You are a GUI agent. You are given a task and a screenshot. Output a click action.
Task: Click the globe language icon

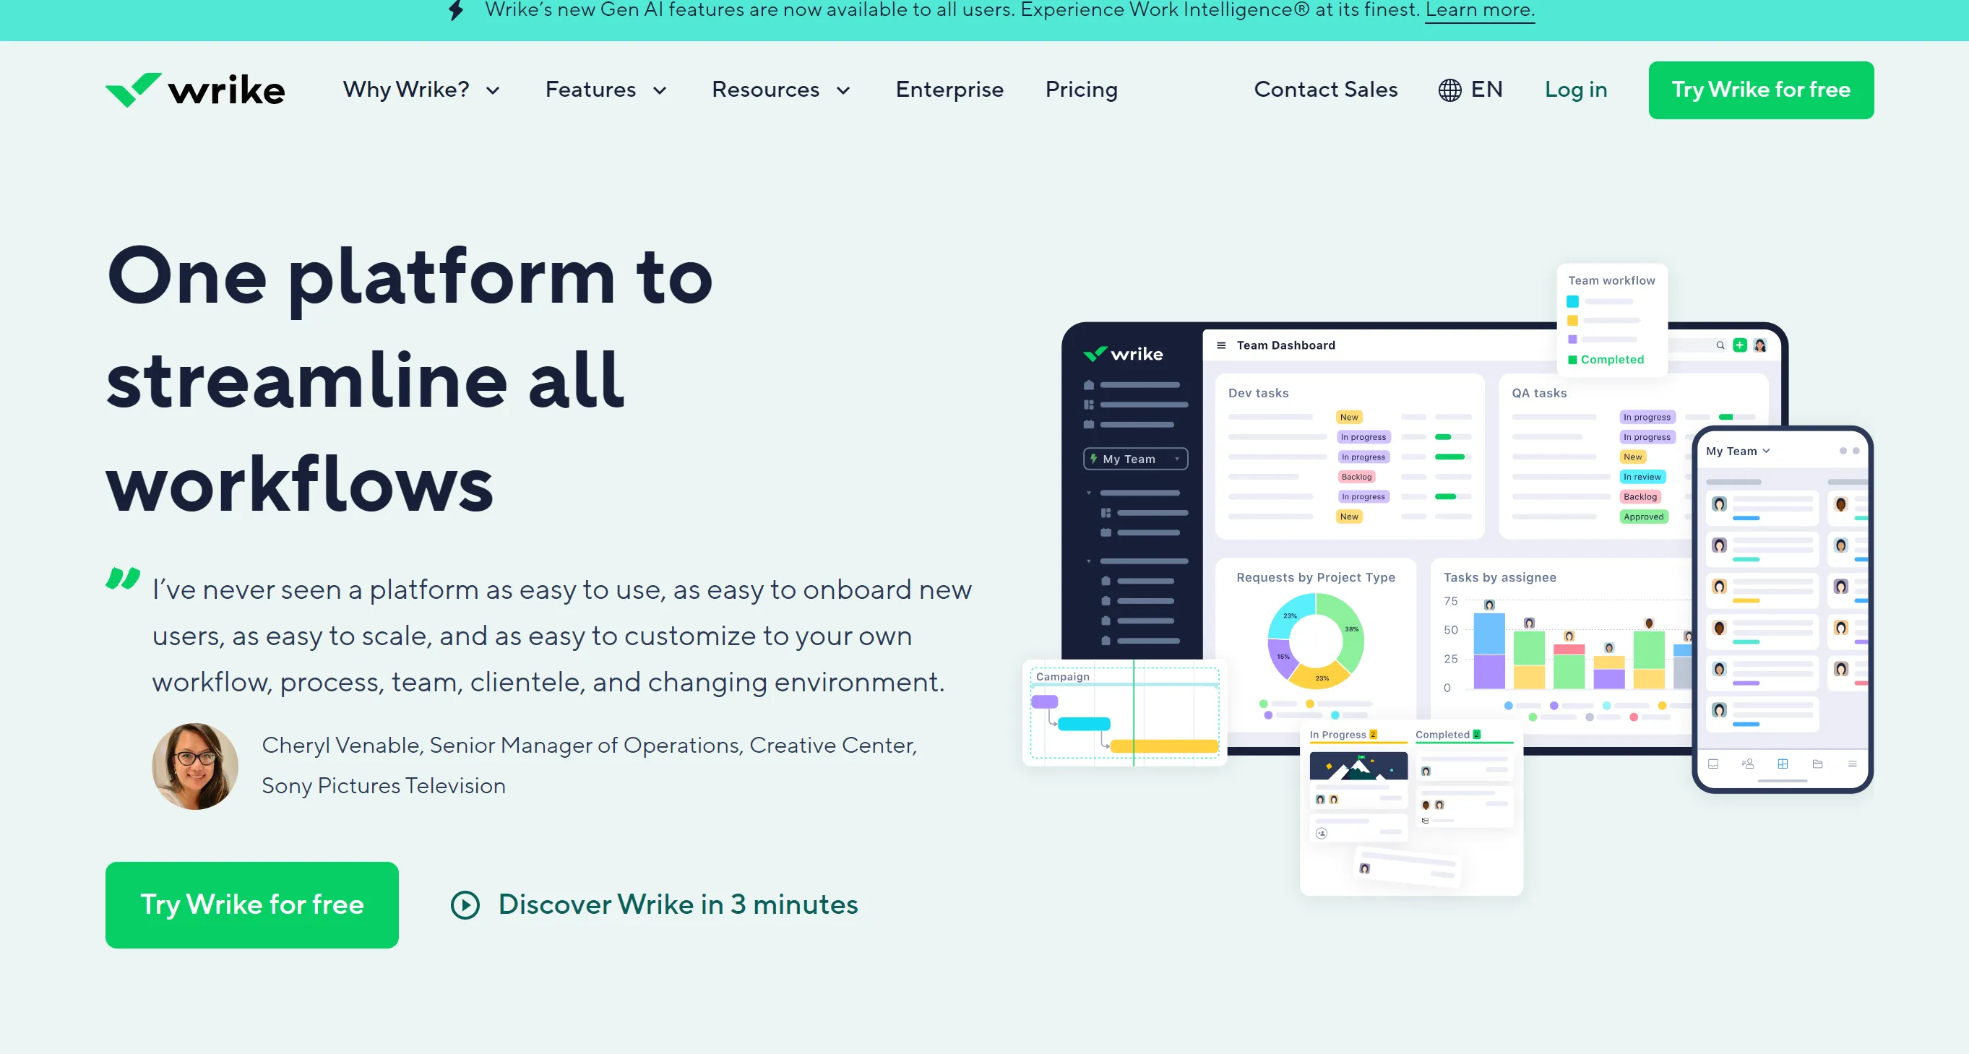click(1449, 90)
